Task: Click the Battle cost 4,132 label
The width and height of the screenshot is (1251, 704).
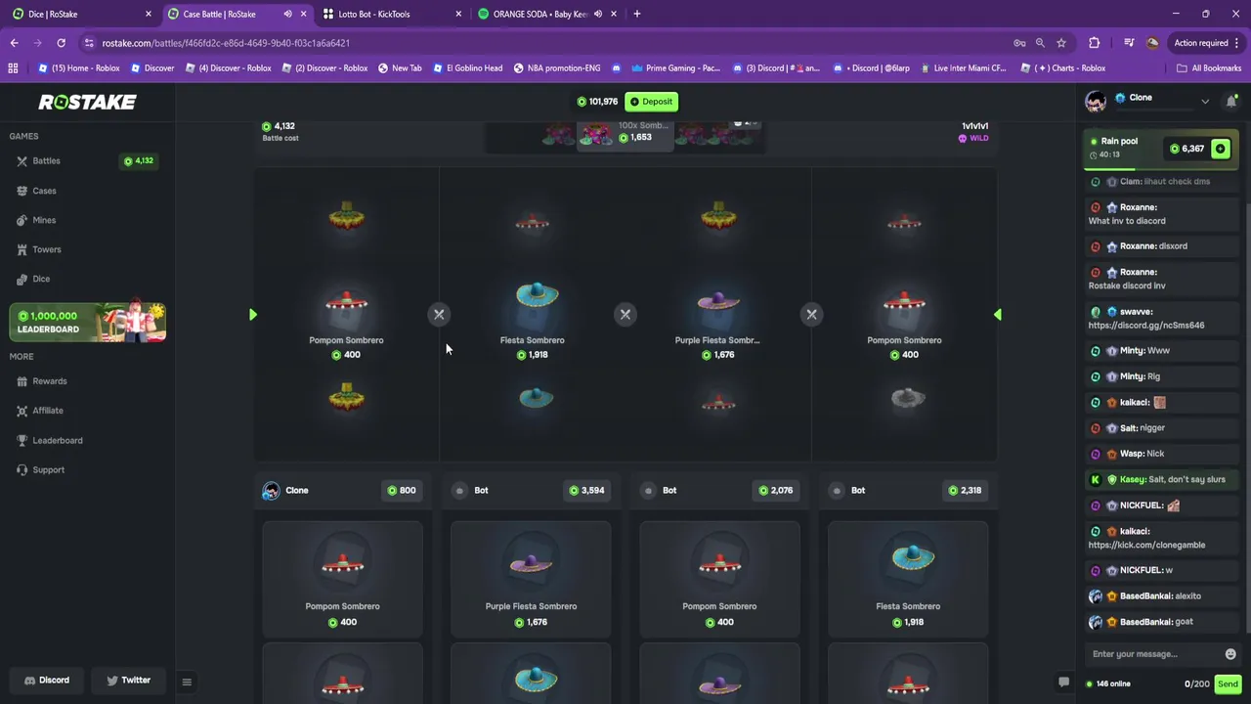Action: click(x=280, y=131)
